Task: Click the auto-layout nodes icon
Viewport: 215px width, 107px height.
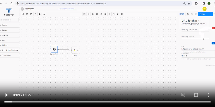Action: coord(101,14)
